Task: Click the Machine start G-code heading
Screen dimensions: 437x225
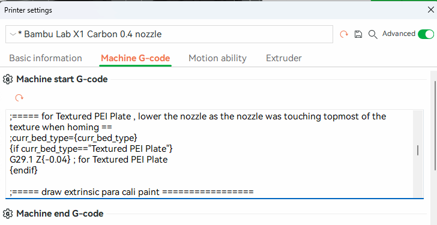Action: click(x=62, y=79)
